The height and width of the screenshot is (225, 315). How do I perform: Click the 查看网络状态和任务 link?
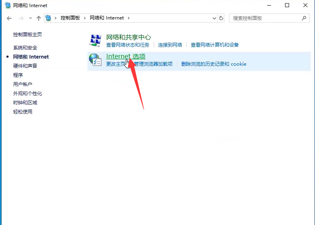(x=128, y=45)
